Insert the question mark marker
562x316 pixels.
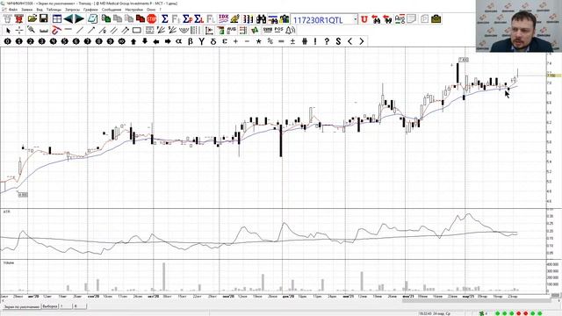(327, 41)
